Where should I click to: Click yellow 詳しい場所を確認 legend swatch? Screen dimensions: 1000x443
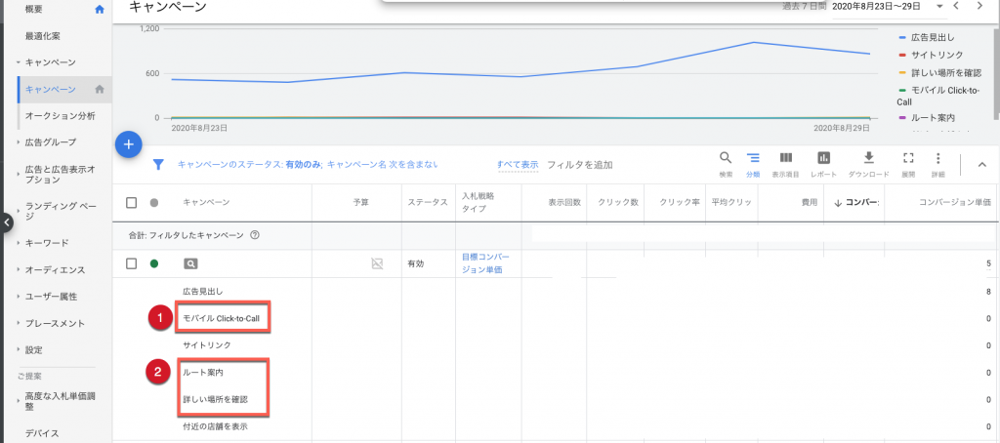click(x=901, y=74)
